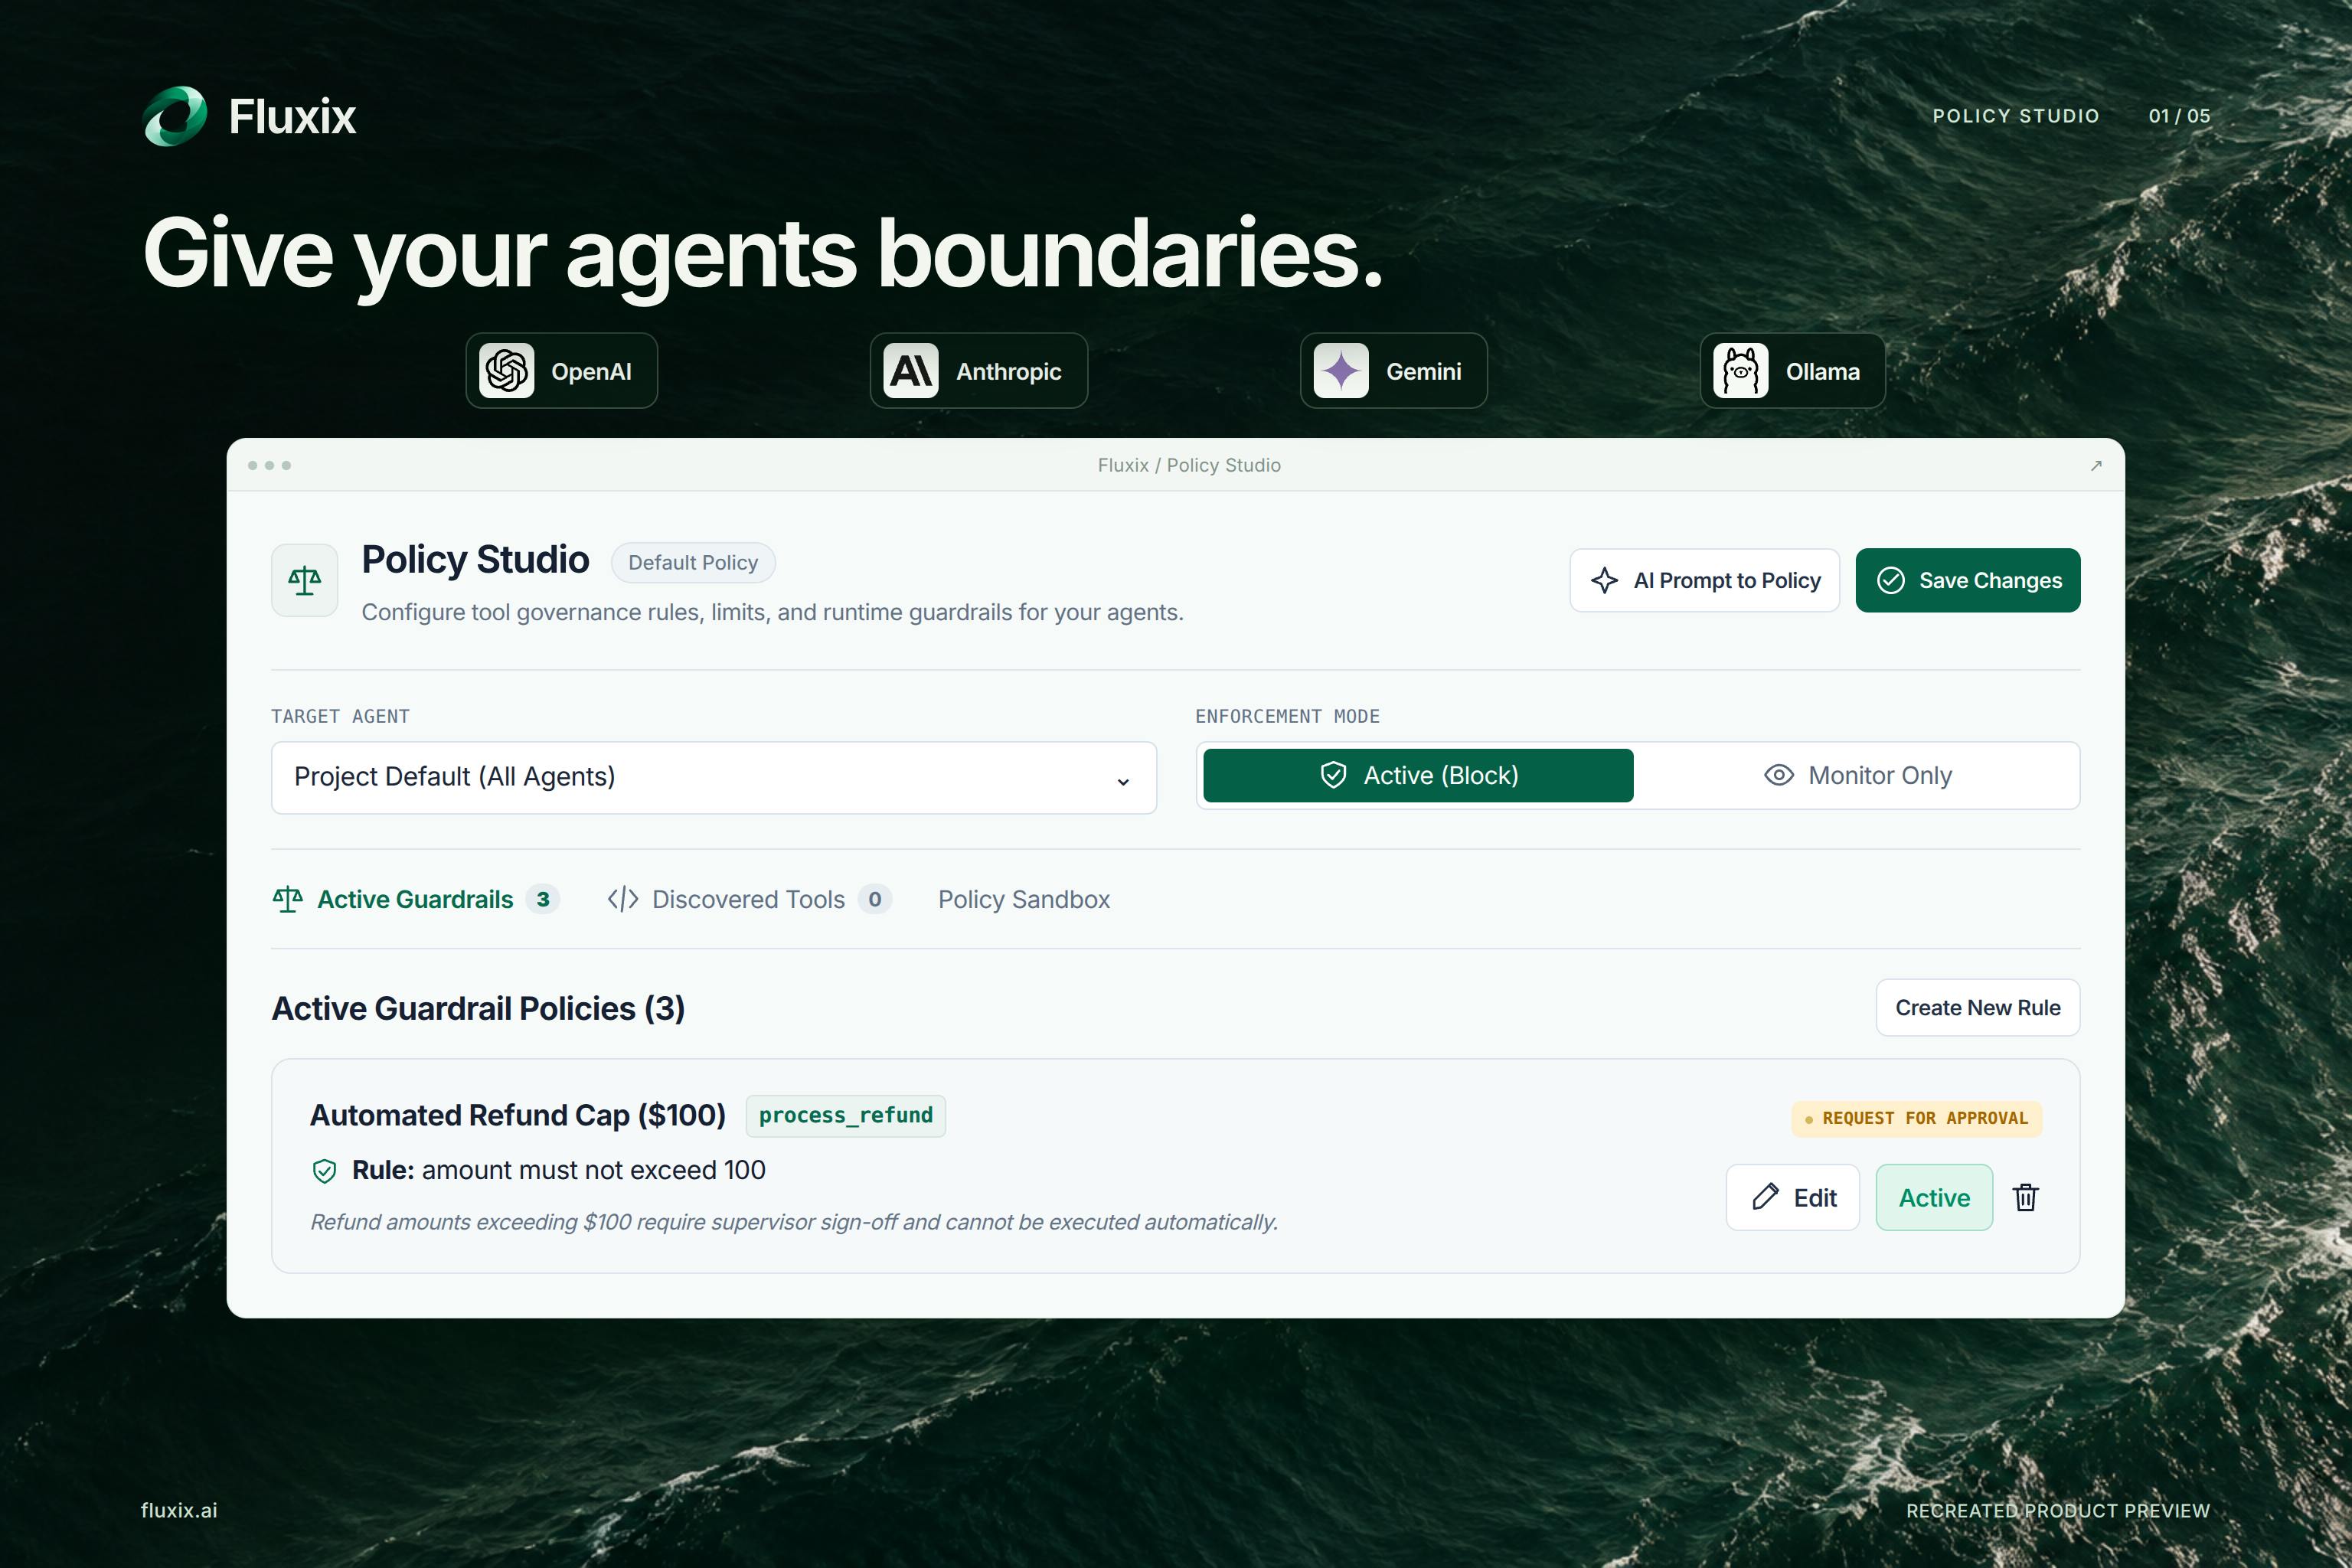This screenshot has height=1568, width=2352.
Task: Click Save Changes button
Action: point(1968,580)
